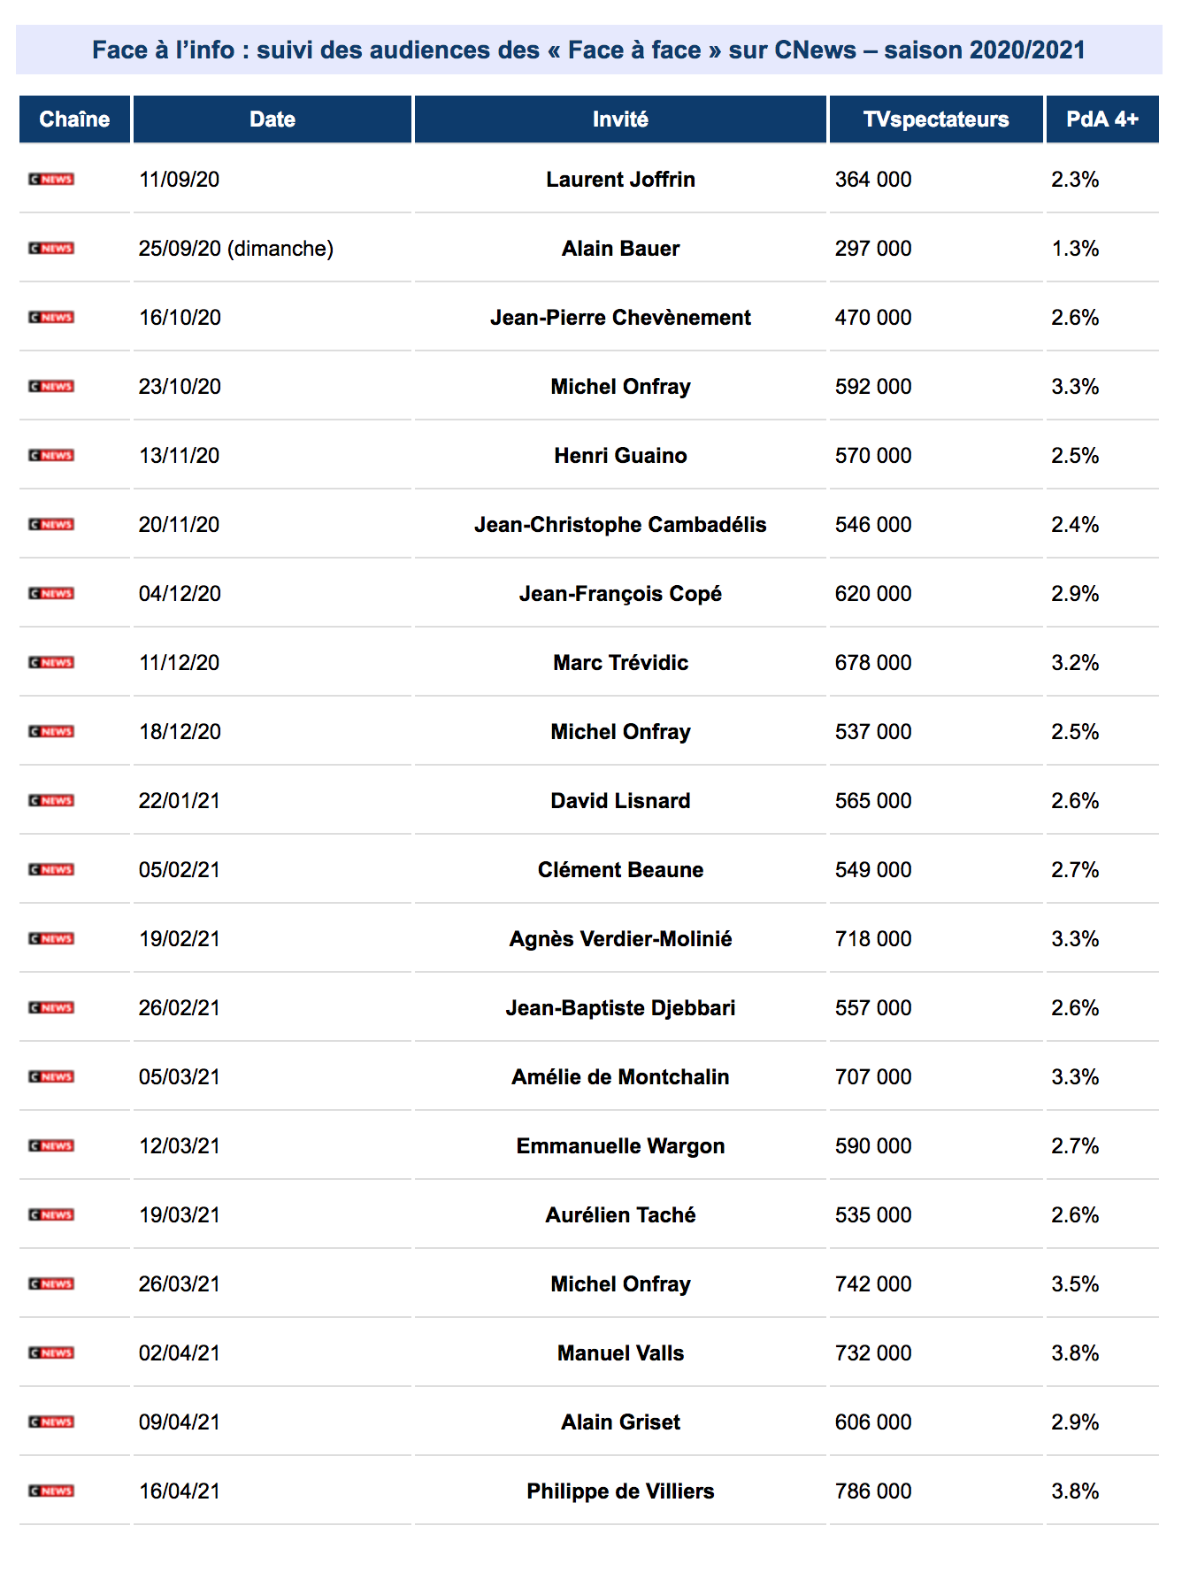Select the guest name Philippe de Villiers
This screenshot has width=1182, height=1572.
coord(620,1491)
